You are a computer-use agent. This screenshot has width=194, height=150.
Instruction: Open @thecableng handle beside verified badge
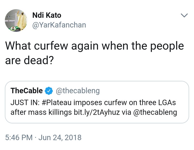77,91
